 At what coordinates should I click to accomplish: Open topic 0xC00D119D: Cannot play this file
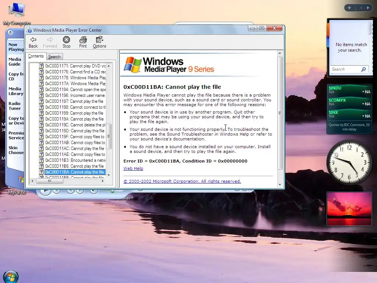point(75,131)
